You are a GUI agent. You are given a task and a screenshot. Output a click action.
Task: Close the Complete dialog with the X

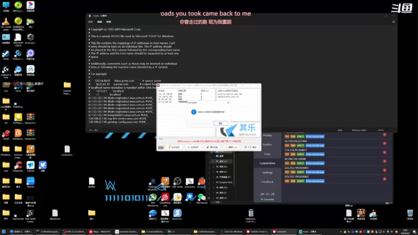tap(228, 102)
